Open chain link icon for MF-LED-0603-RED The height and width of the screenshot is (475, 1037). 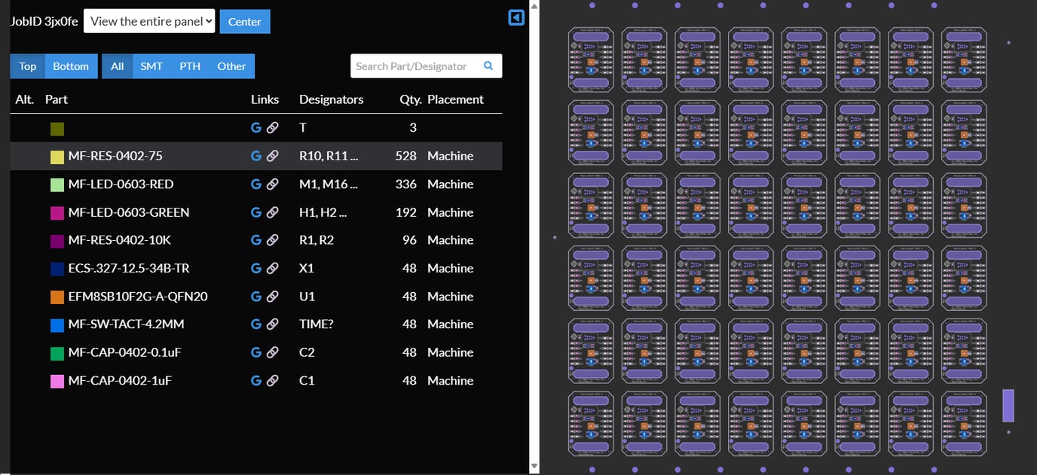[x=273, y=184]
